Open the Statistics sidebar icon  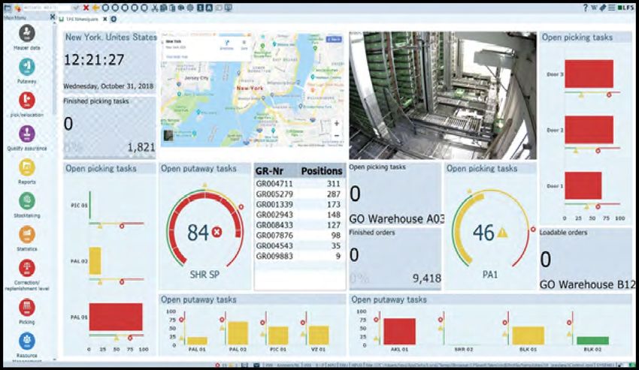(x=27, y=233)
